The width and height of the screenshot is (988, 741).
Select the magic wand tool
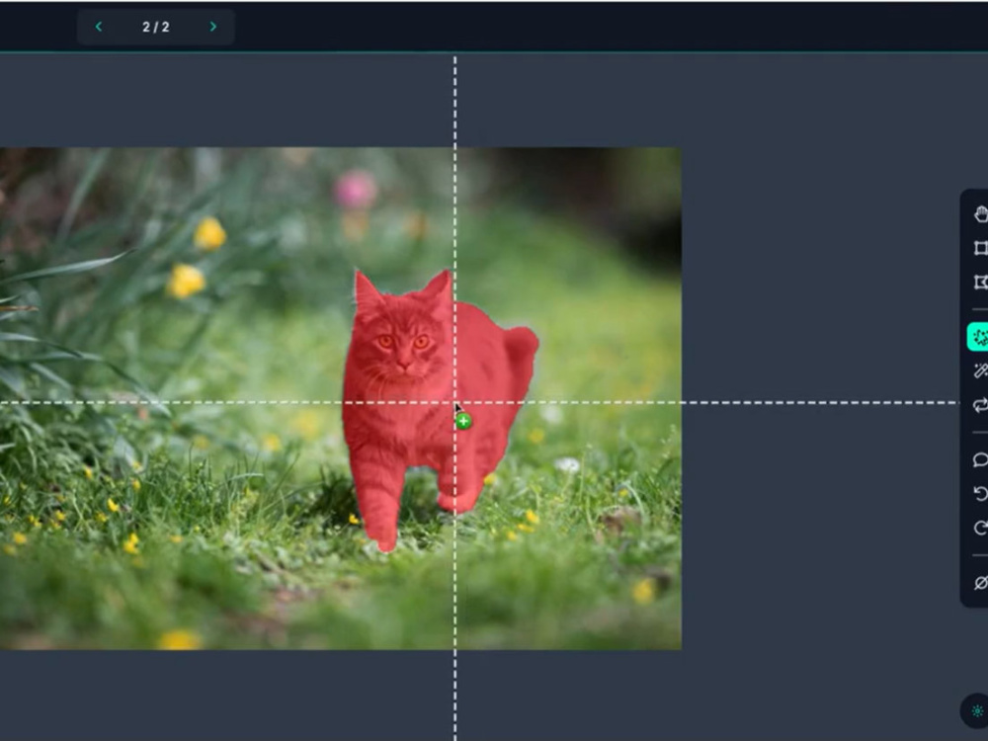click(980, 371)
